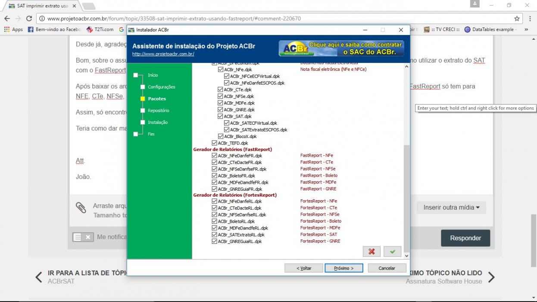Select the Configurações wizard step
This screenshot has width=537, height=302.
[161, 87]
